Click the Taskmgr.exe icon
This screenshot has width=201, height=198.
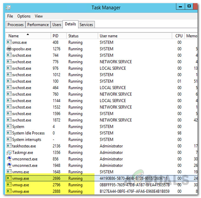(9, 152)
